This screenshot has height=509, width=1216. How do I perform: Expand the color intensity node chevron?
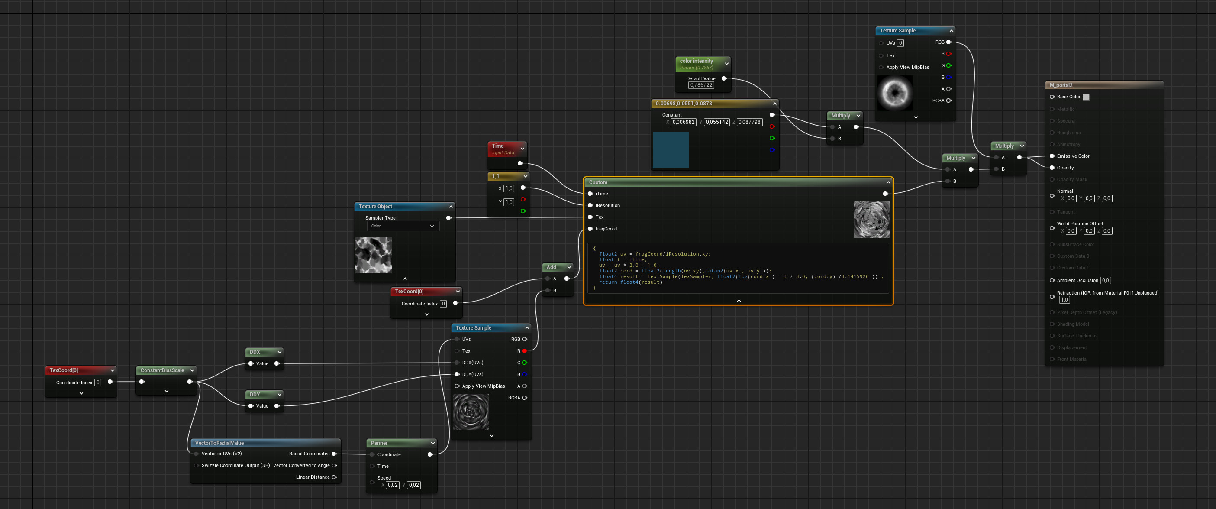tap(726, 64)
